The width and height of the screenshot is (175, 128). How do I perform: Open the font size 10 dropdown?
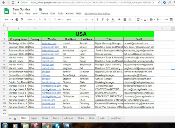pos(89,20)
